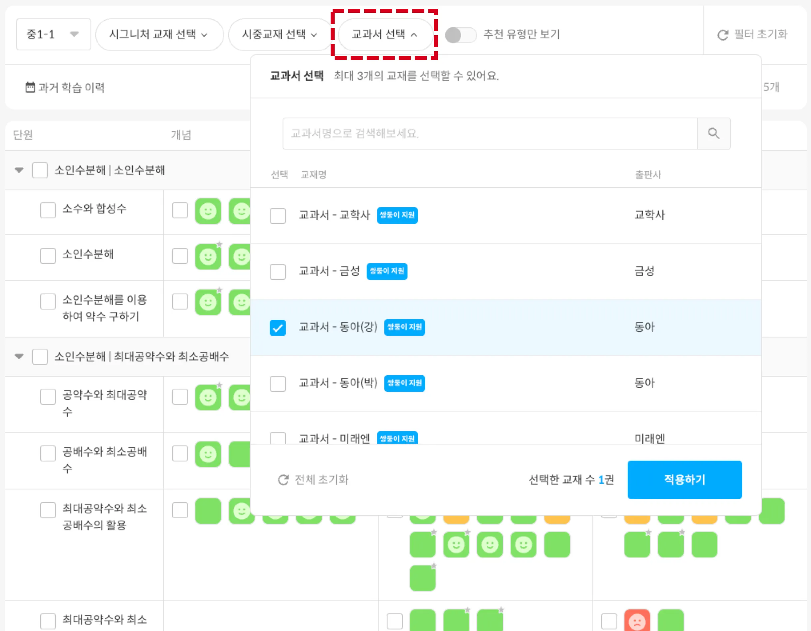The image size is (811, 631).
Task: Click the 적용하기 button
Action: point(684,479)
